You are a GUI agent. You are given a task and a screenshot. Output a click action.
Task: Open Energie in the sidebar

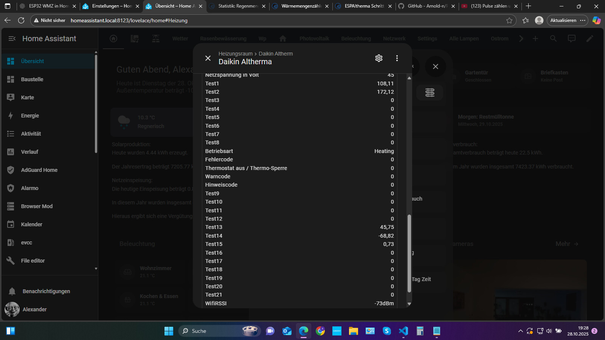coord(30,116)
